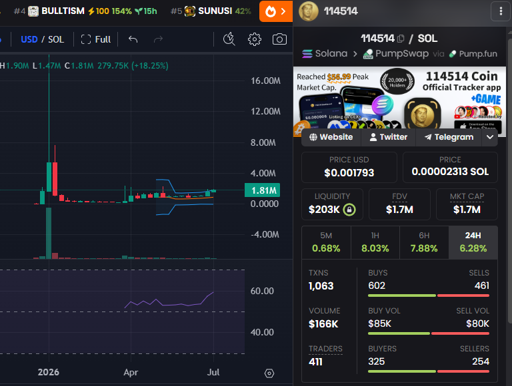Open the token Twitter link
This screenshot has width=512, height=386.
[x=389, y=137]
